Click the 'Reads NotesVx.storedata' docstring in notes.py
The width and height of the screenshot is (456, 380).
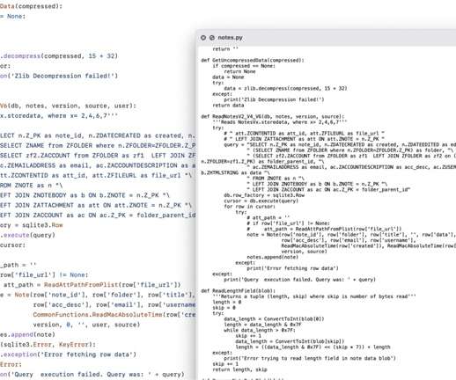pyautogui.click(x=280, y=122)
